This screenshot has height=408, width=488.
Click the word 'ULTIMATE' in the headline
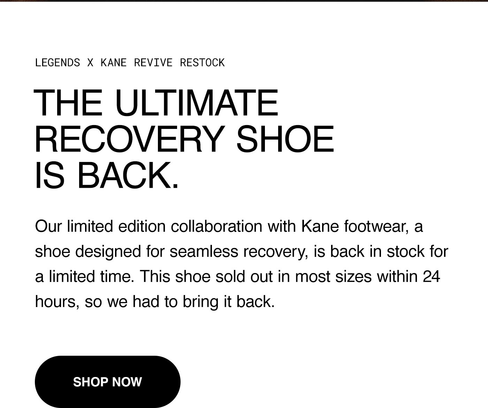coord(197,102)
